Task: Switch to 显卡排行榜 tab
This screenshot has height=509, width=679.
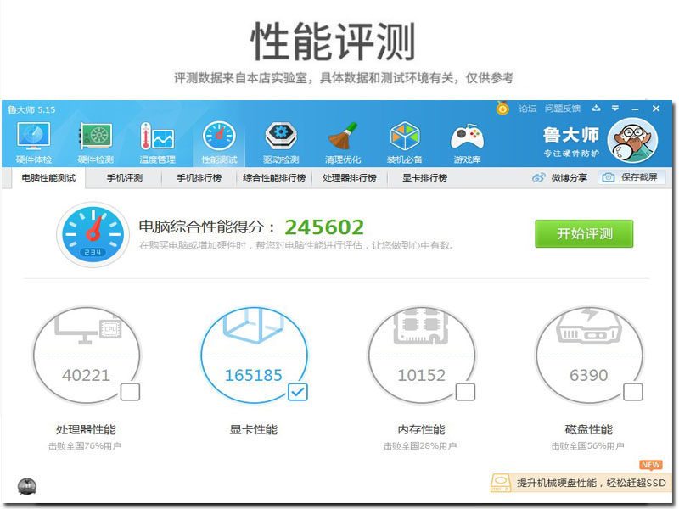Action: click(424, 178)
